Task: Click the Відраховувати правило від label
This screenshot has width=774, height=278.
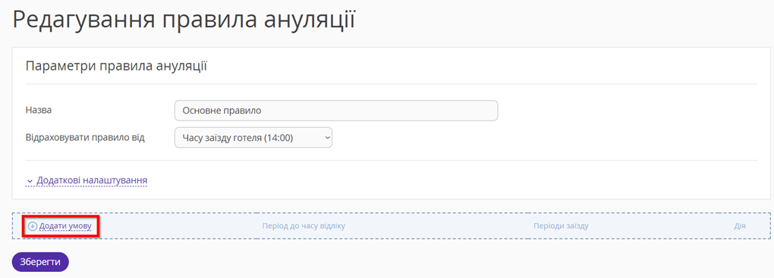Action: pos(85,138)
